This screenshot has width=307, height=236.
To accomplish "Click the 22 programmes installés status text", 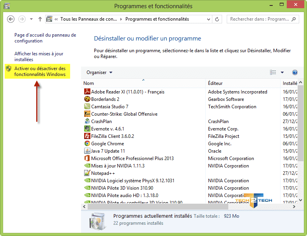I will tap(138, 223).
